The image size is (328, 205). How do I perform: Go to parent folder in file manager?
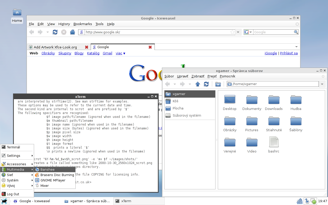pos(198,84)
